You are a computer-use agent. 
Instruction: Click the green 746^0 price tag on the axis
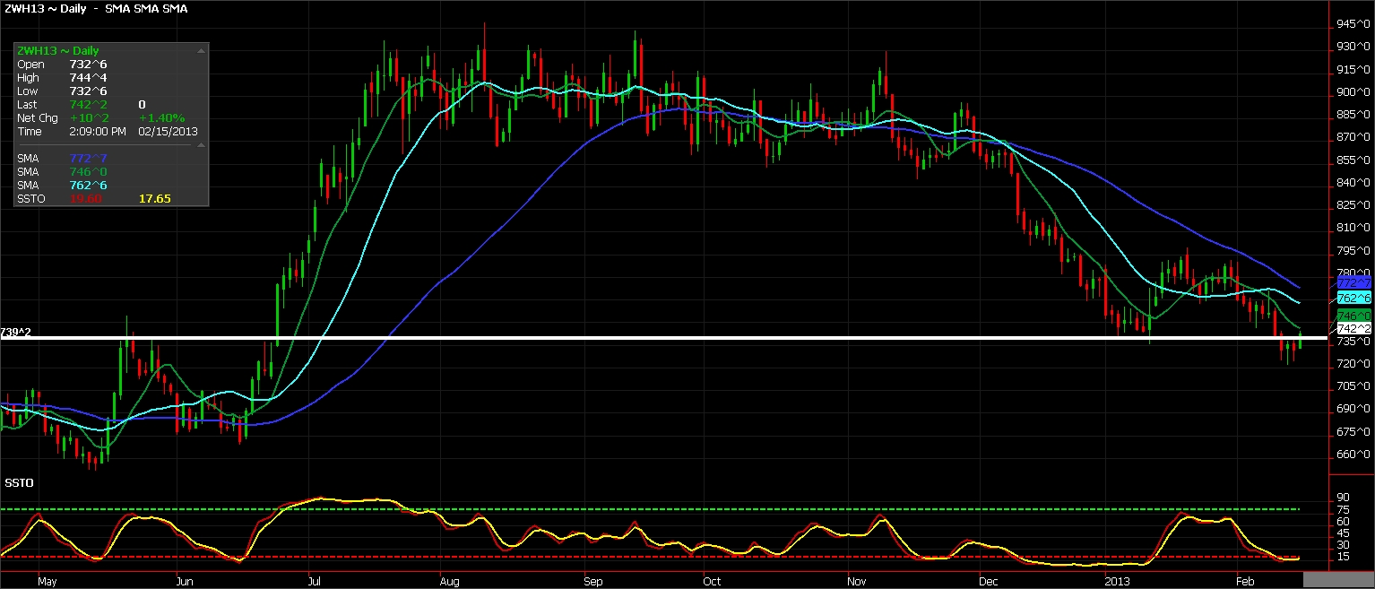1353,316
